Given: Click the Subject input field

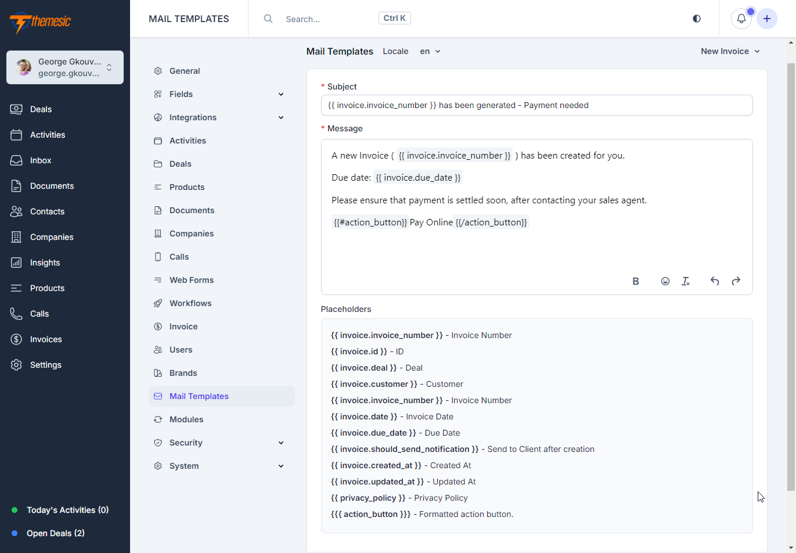Looking at the screenshot, I should coord(536,105).
